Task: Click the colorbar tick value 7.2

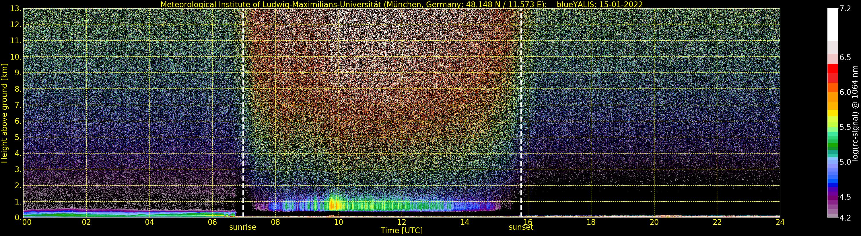Action: coord(845,9)
